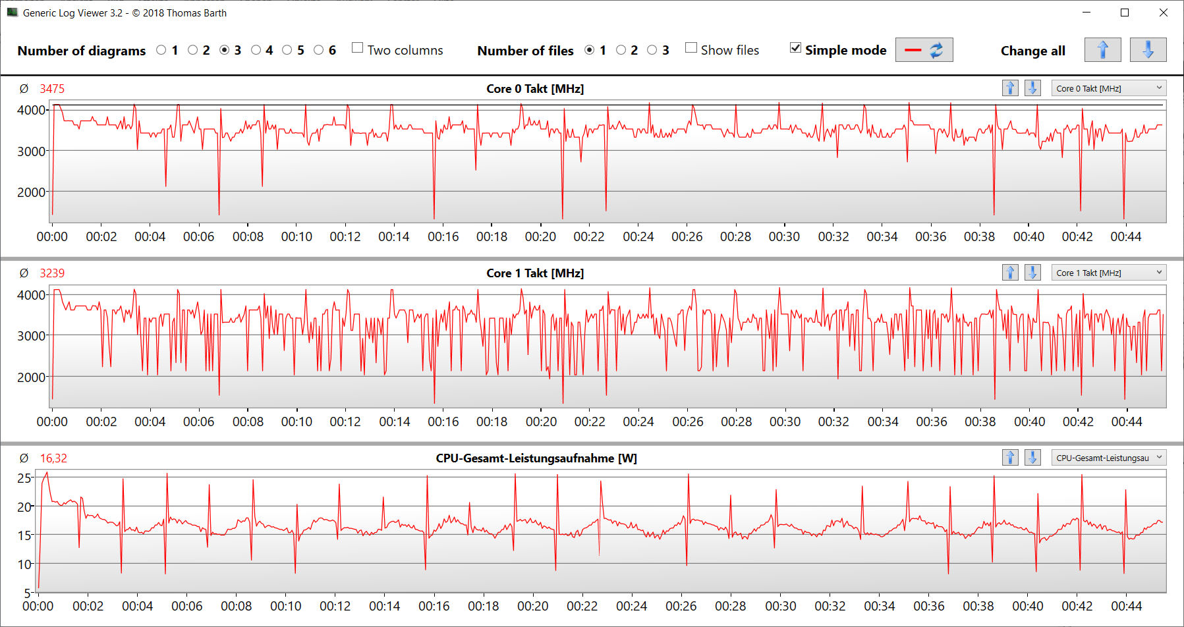
Task: Click up arrow beside Core 0 Takt dropdown
Action: click(x=1010, y=88)
